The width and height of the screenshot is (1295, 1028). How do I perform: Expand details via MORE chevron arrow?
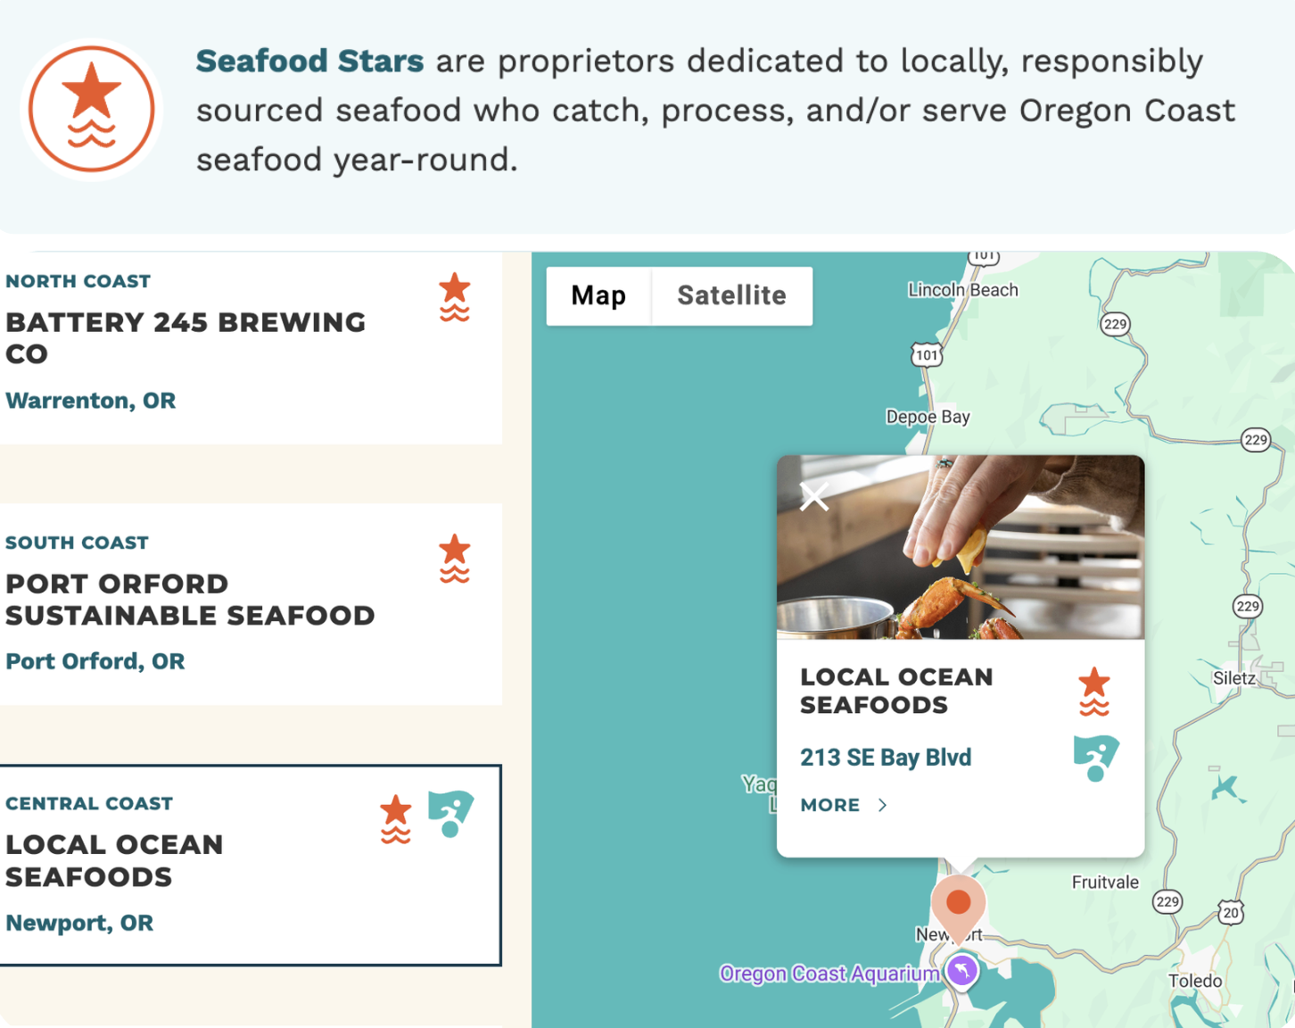[882, 805]
